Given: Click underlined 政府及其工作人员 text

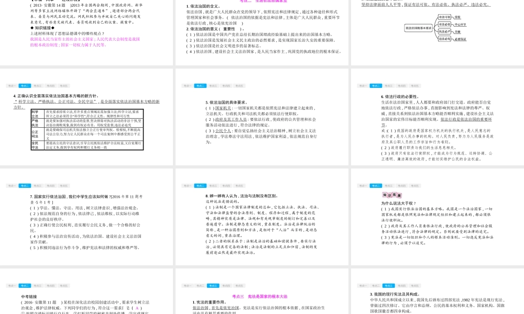Looking at the screenshot, I should point(231,119).
